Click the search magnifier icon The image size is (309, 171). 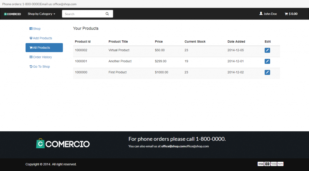click(107, 14)
